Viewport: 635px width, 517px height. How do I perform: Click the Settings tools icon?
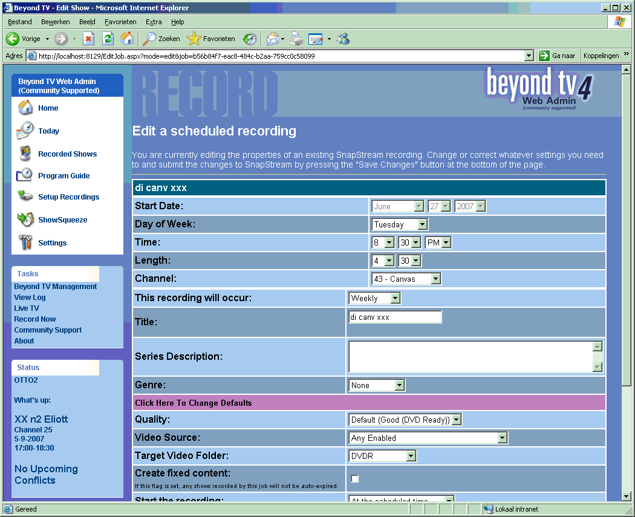[25, 242]
